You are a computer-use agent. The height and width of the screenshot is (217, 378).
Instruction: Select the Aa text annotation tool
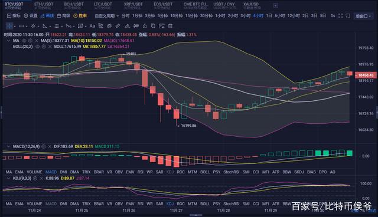(x=92, y=26)
